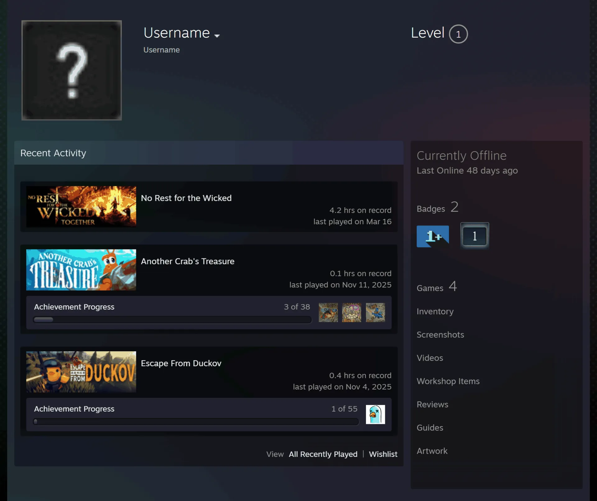Open the Community Ambassador 1+ badge
This screenshot has height=501, width=597.
pyautogui.click(x=433, y=236)
